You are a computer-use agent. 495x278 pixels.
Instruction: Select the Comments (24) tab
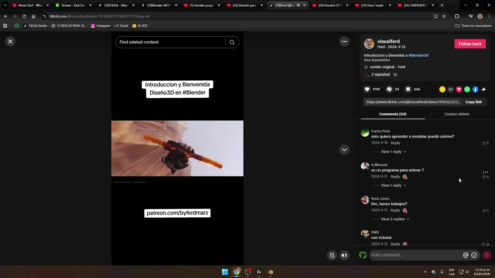pyautogui.click(x=393, y=114)
